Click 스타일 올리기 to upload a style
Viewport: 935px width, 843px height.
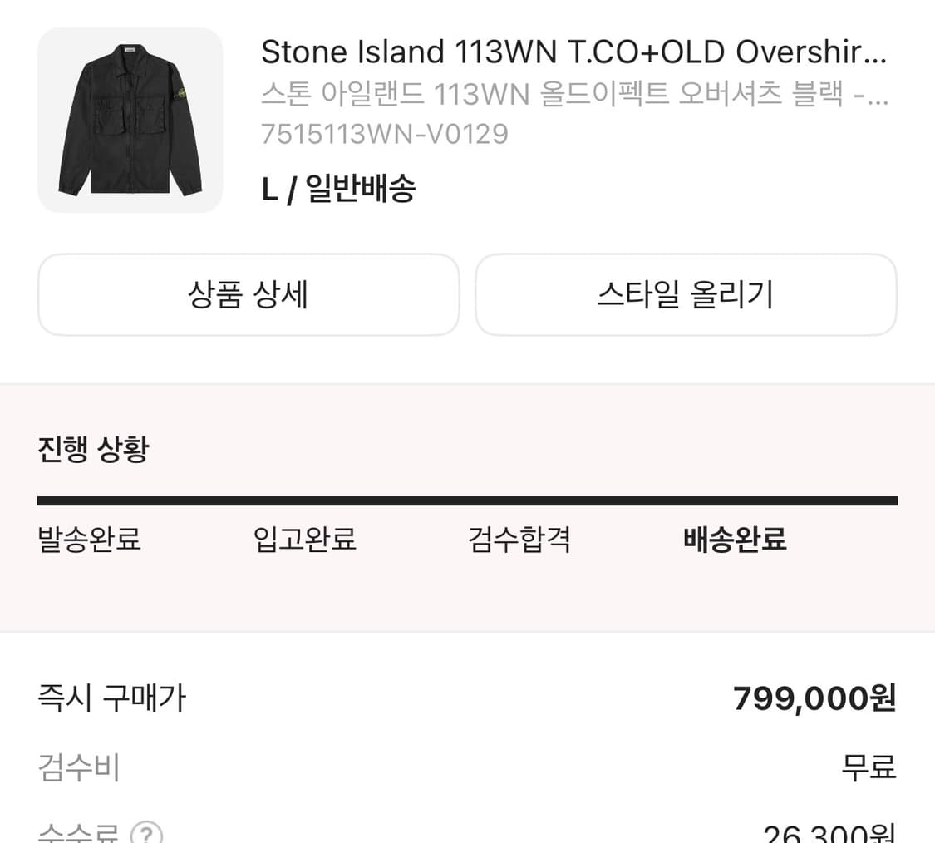coord(685,294)
